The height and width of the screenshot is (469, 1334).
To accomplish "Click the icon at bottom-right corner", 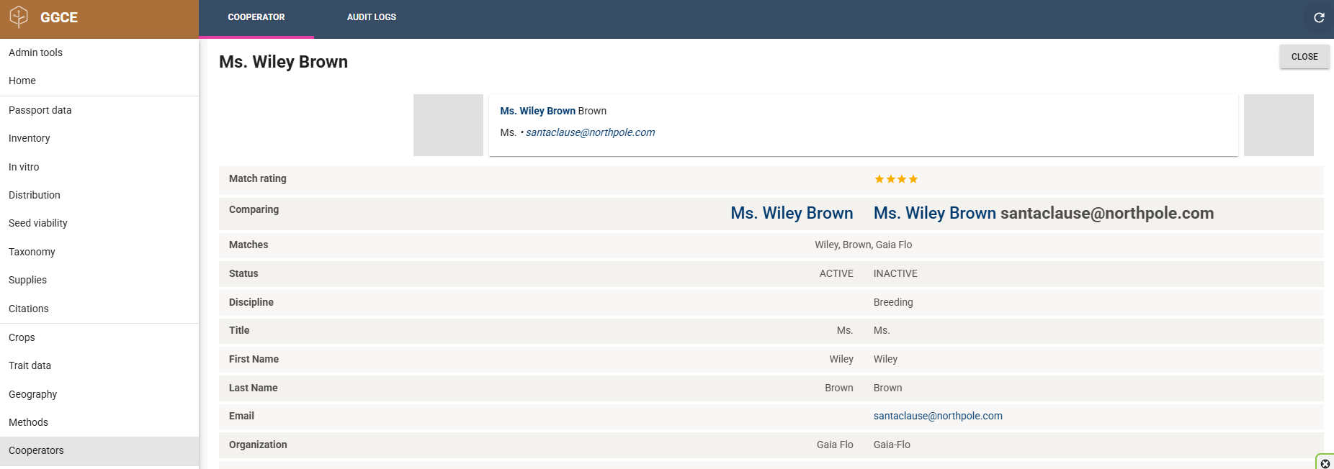I will tap(1325, 463).
